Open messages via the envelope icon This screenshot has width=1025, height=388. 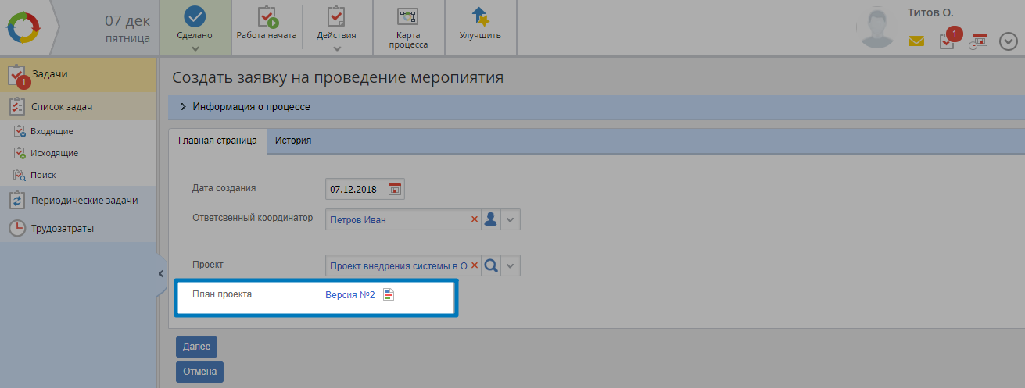(916, 41)
